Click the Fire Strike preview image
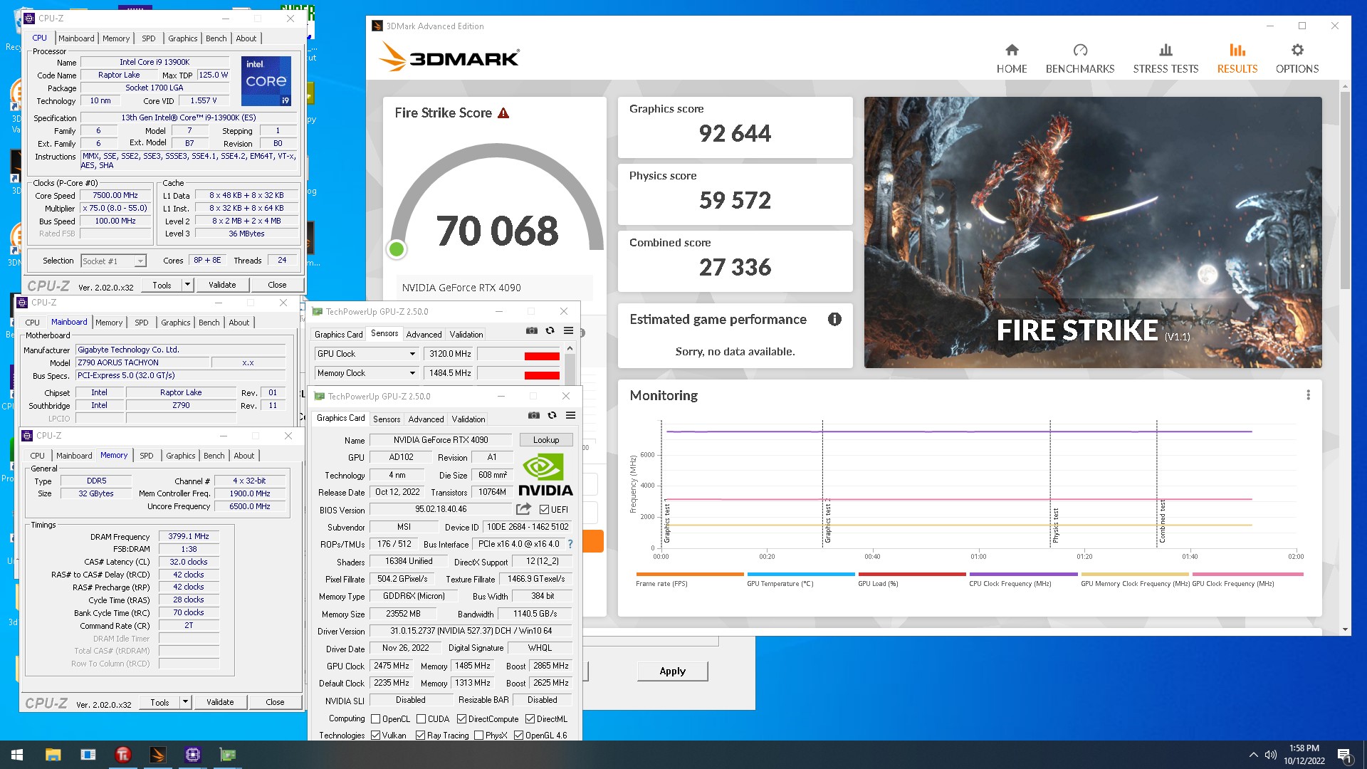This screenshot has height=769, width=1367. click(x=1093, y=233)
